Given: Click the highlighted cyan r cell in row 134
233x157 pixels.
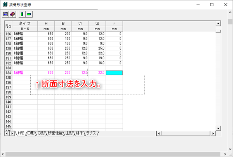Looking at the screenshot, I should [114, 72].
